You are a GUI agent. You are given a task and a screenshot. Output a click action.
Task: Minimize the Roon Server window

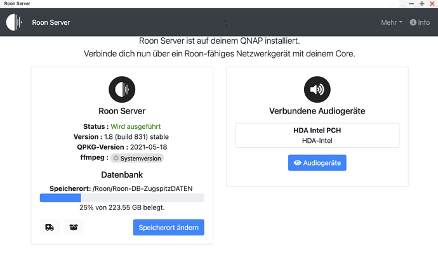point(411,4)
